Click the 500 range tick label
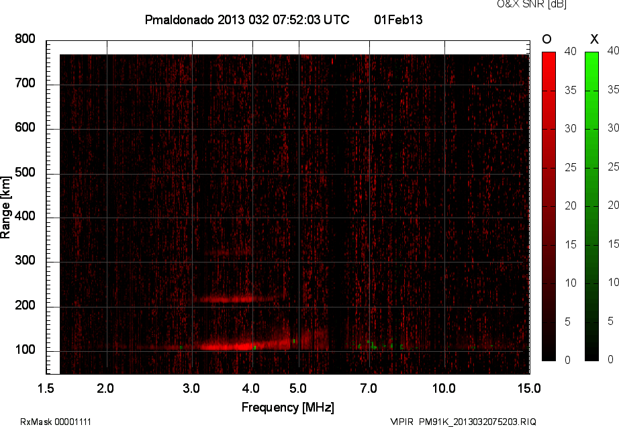This screenshot has width=619, height=427. tap(25, 173)
